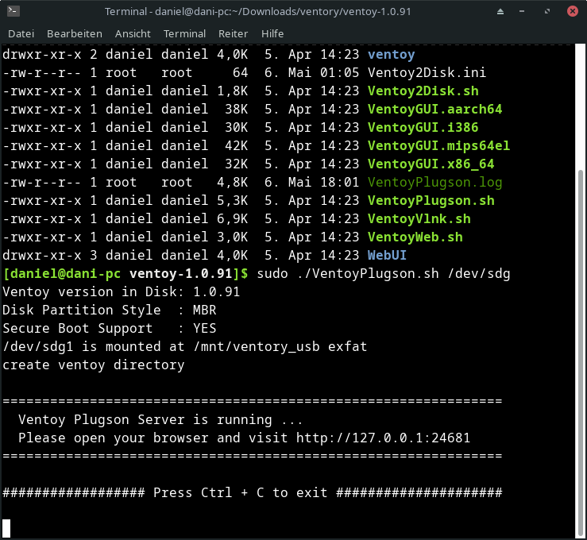Open the Bearbeiten menu
The height and width of the screenshot is (540, 587).
[75, 33]
